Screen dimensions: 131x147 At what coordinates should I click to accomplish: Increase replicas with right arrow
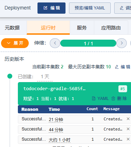[122, 43]
